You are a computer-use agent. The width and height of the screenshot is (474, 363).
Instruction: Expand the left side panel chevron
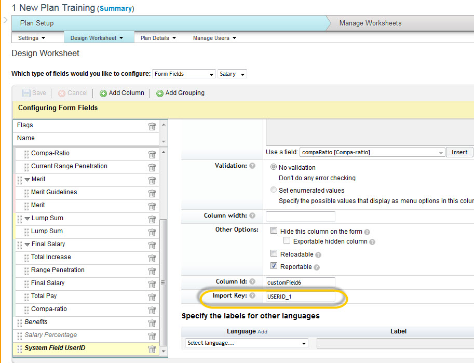point(6,20)
